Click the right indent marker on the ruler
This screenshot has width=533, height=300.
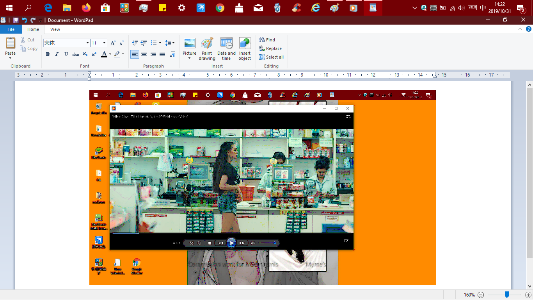pos(435,77)
